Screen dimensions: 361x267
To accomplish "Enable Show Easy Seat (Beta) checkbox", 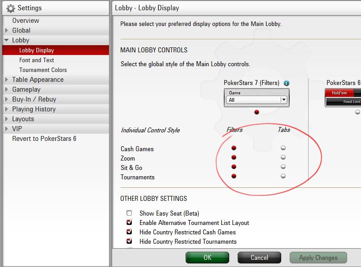I will pos(129,213).
